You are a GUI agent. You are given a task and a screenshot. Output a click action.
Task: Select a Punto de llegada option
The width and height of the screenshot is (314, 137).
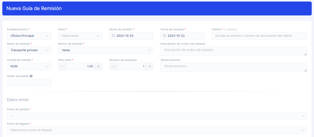pos(157,130)
